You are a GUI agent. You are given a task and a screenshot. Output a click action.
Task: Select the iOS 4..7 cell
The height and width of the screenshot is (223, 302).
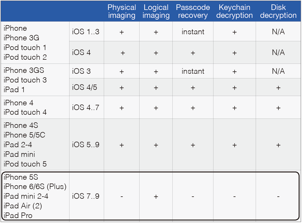point(86,107)
